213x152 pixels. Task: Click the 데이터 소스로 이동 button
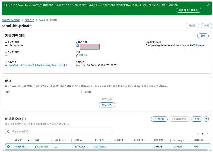[x=188, y=10]
